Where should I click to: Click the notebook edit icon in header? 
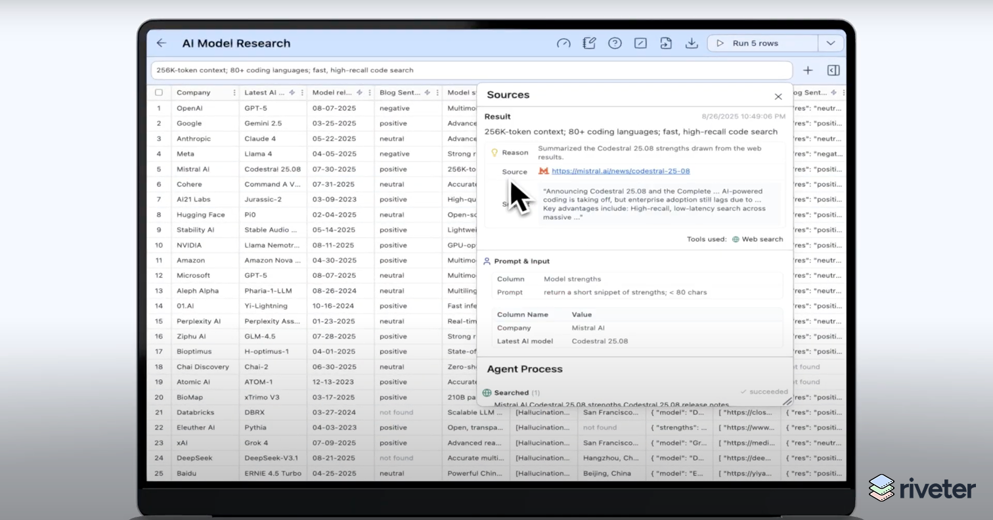click(x=589, y=43)
